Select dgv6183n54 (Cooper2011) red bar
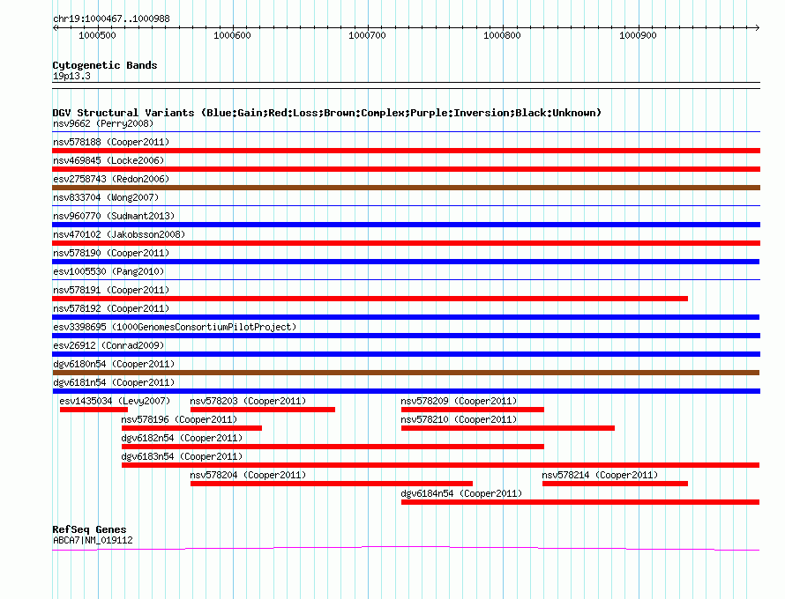The width and height of the screenshot is (785, 599). coord(440,465)
